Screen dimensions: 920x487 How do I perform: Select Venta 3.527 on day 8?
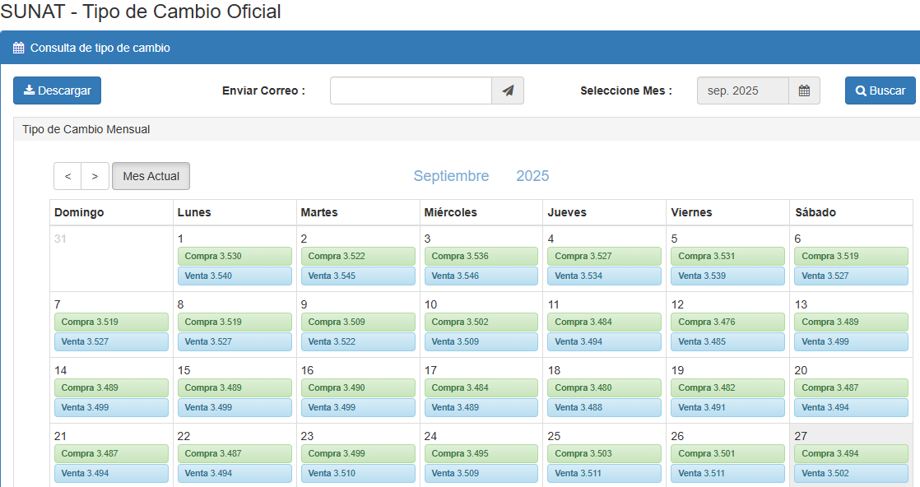(x=235, y=341)
